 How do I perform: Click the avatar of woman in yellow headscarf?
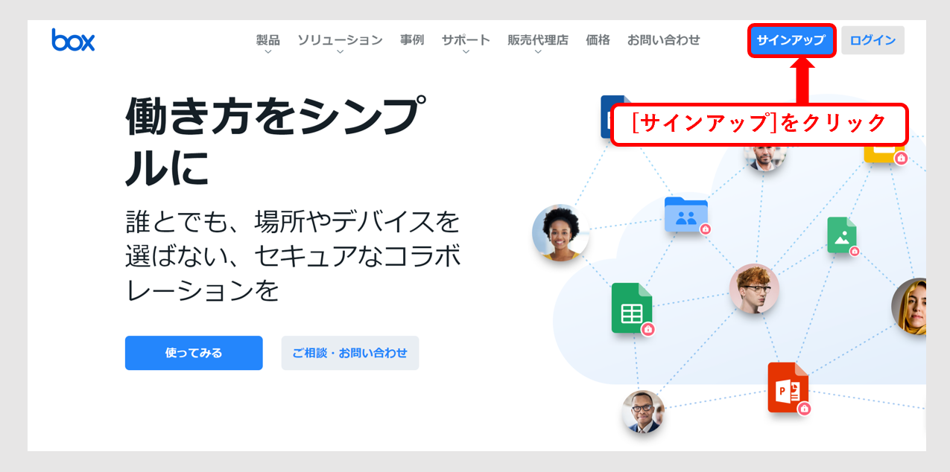point(909,307)
